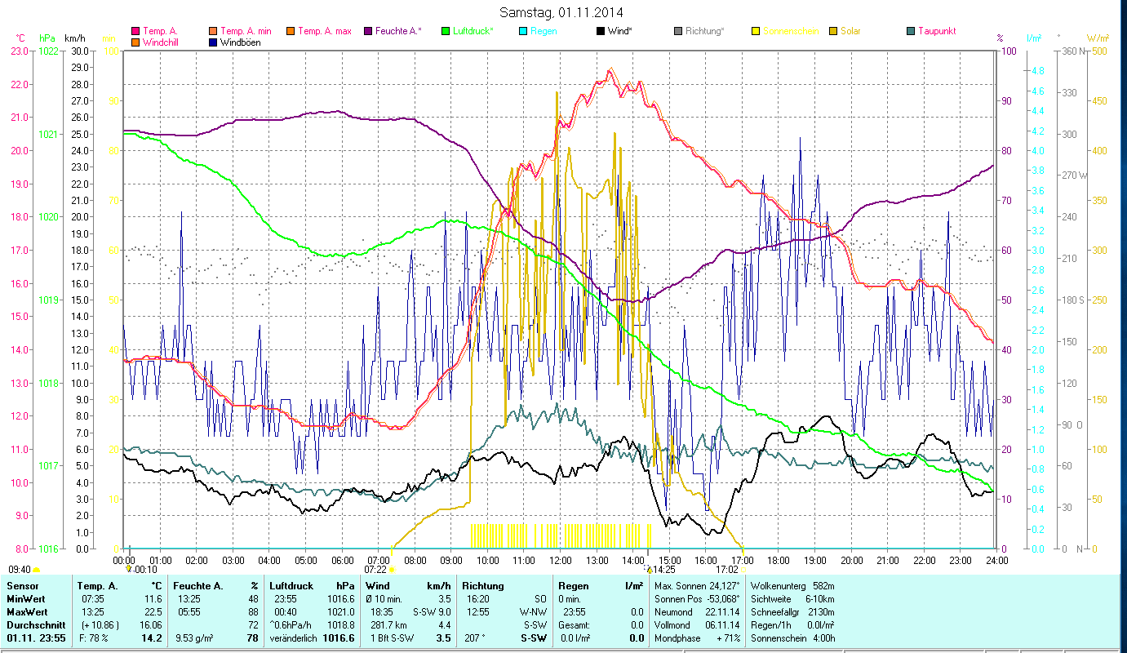Click the 'Regen' legend label
This screenshot has height=653, width=1127.
click(544, 32)
